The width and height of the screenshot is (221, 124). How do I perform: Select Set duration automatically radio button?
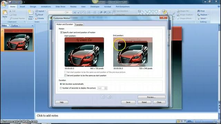(61, 84)
